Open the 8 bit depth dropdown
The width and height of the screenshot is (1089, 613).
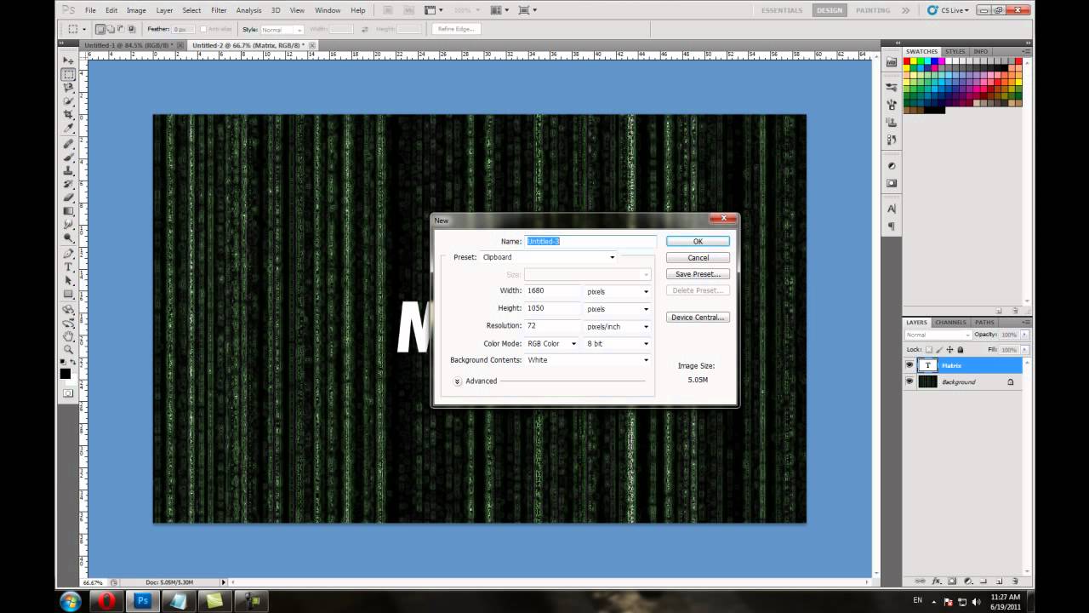[x=619, y=344]
